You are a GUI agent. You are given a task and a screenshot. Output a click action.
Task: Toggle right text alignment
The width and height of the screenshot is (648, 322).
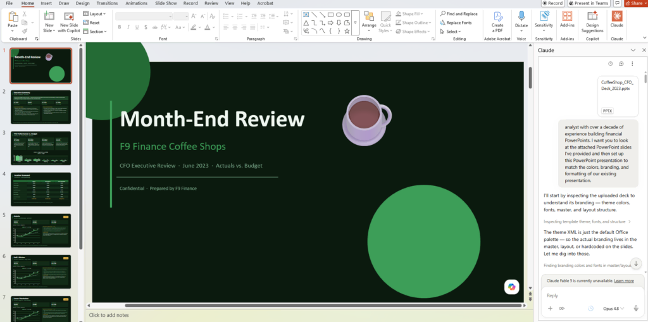tap(244, 27)
